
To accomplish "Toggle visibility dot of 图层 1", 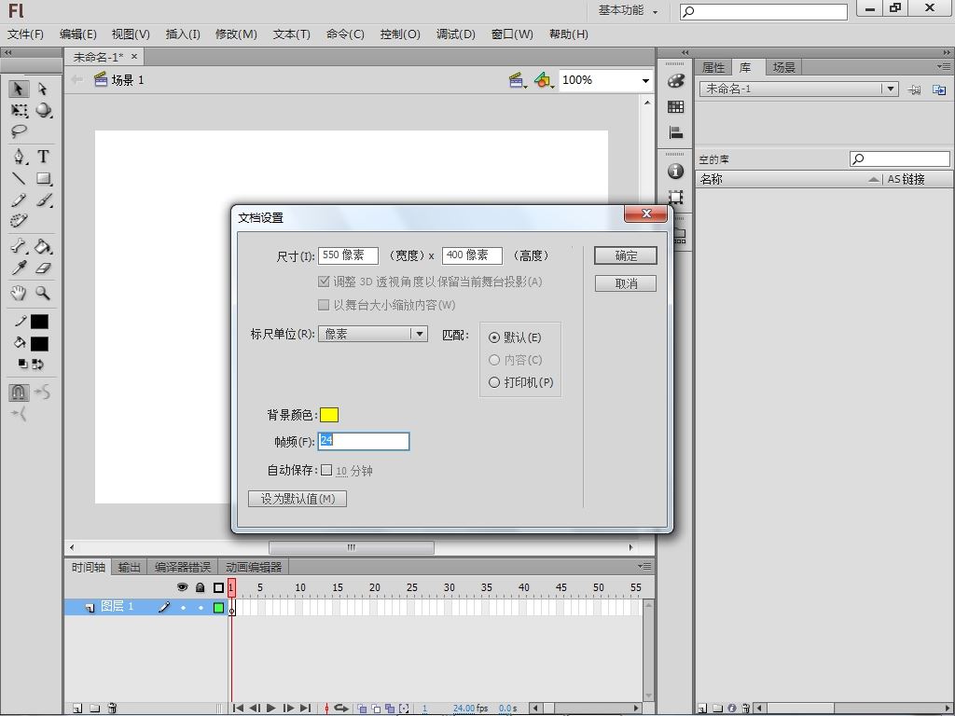I will point(183,607).
